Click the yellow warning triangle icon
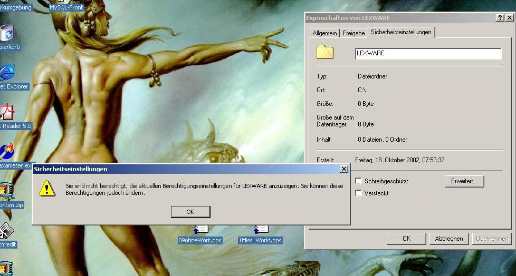Image resolution: width=516 pixels, height=276 pixels. (47, 188)
